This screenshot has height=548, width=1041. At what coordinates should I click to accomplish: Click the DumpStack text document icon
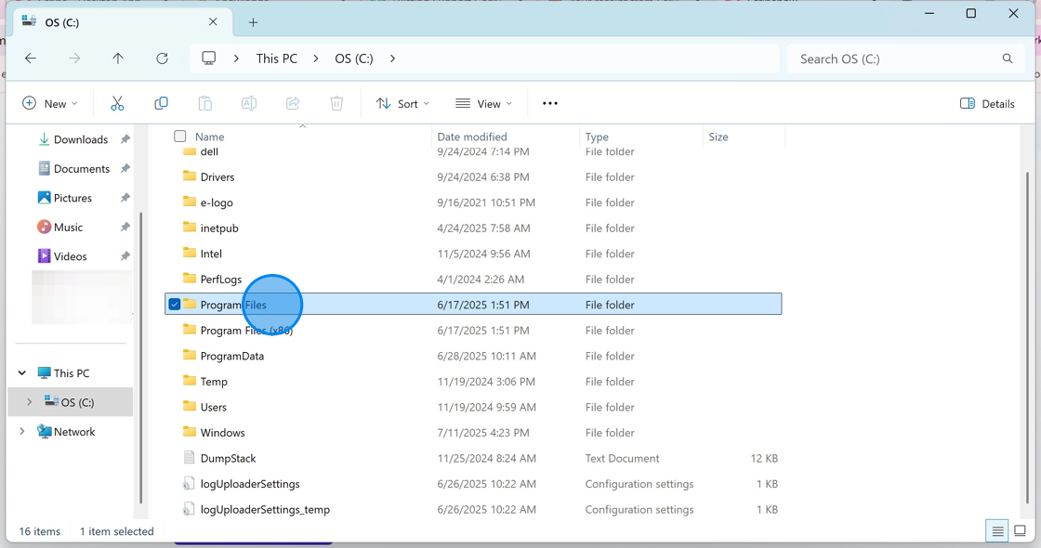click(190, 458)
